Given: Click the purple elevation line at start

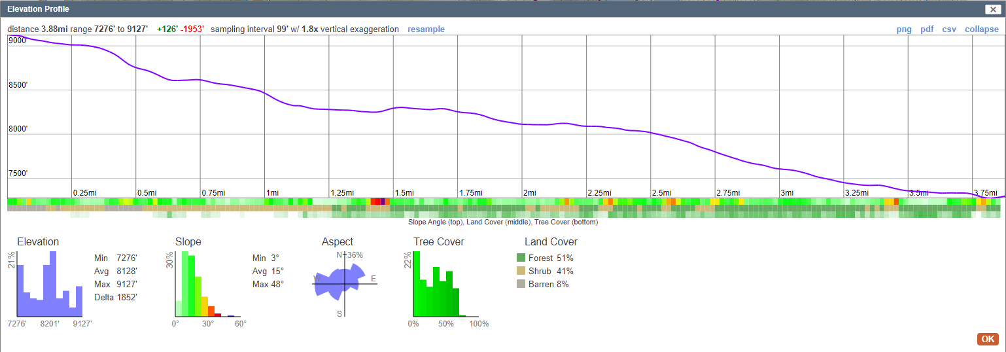Looking at the screenshot, I should click(x=9, y=37).
